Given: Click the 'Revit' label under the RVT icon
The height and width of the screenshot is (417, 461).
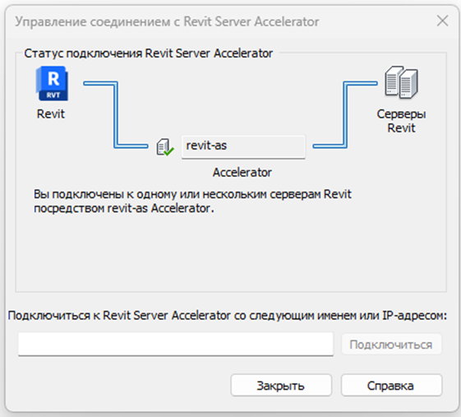Looking at the screenshot, I should point(51,114).
